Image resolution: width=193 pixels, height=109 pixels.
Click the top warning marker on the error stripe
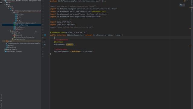(190, 8)
